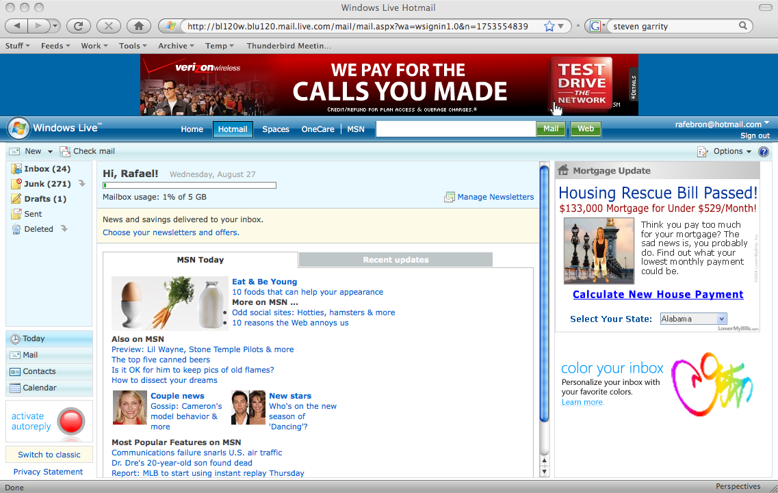This screenshot has width=778, height=493.
Task: Click the Manage Newsletters icon
Action: [449, 197]
